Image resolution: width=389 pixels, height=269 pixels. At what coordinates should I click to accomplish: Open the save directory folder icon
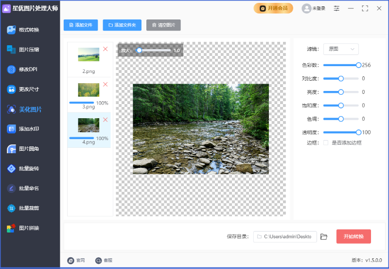(324, 237)
